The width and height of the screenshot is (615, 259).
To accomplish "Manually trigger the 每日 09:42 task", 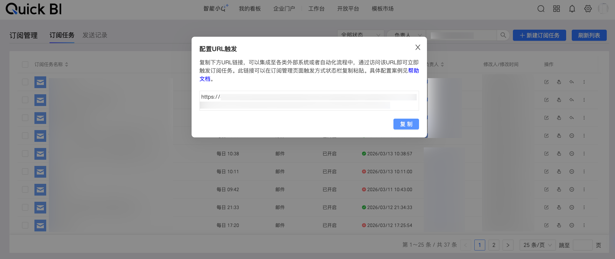I will 559,189.
